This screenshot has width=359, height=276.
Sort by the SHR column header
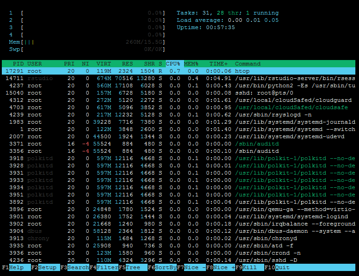pyautogui.click(x=149, y=64)
